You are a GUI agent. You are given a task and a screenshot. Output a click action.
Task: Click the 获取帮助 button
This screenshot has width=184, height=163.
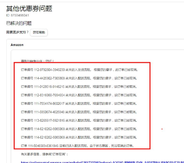39,32
